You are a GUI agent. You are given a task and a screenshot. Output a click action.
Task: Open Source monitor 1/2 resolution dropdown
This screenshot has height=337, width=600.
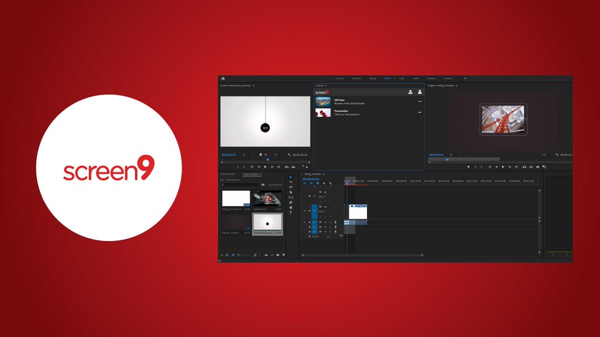tap(279, 155)
